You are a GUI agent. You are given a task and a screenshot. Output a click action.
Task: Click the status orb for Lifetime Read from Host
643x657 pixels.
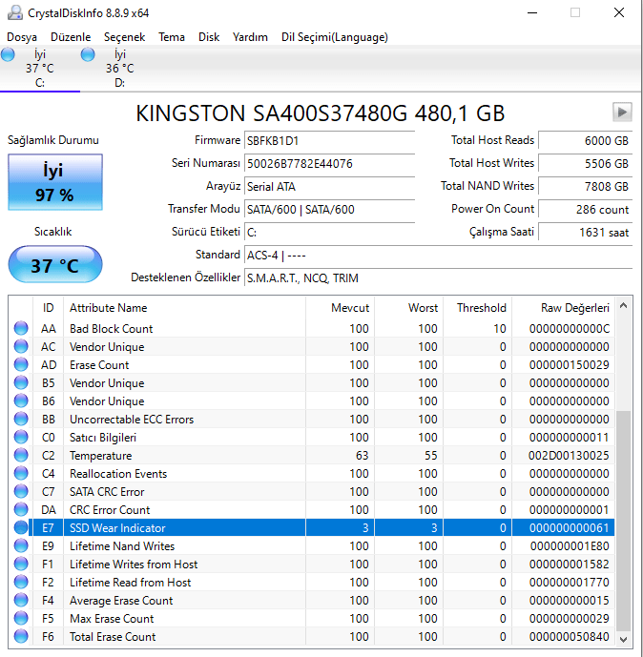[x=21, y=582]
